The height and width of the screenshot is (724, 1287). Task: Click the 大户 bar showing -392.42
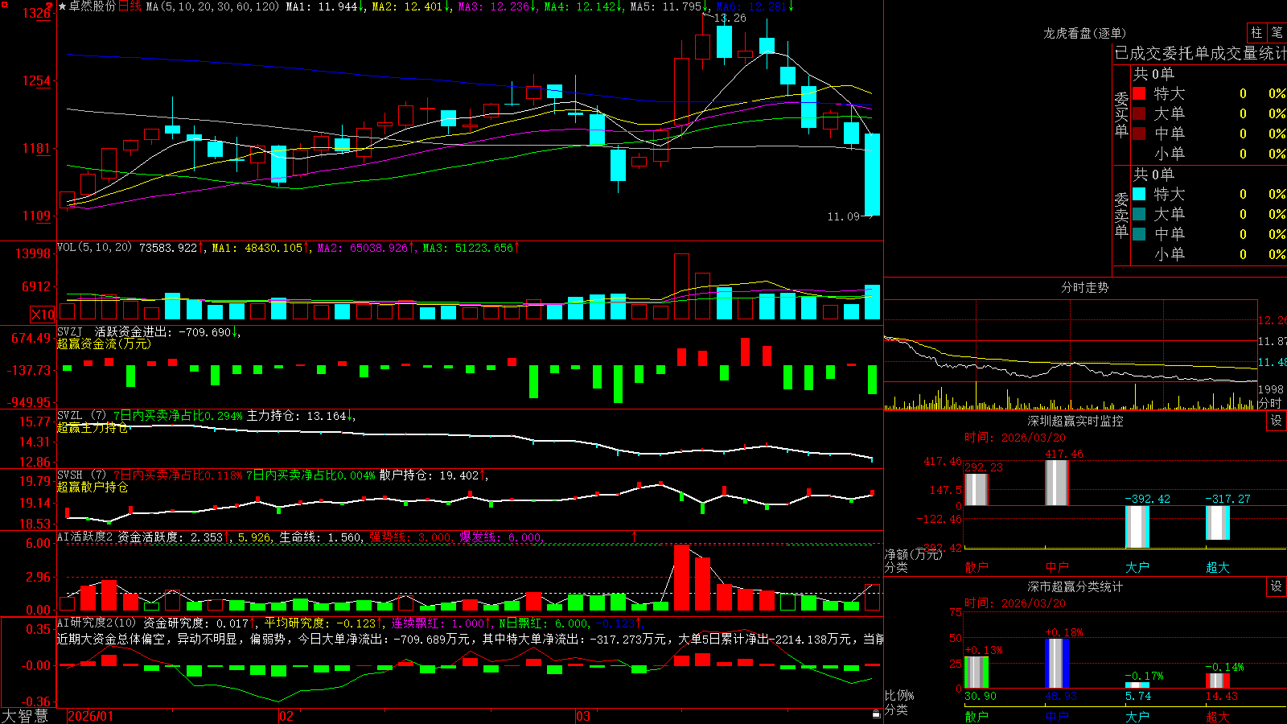pyautogui.click(x=1137, y=527)
